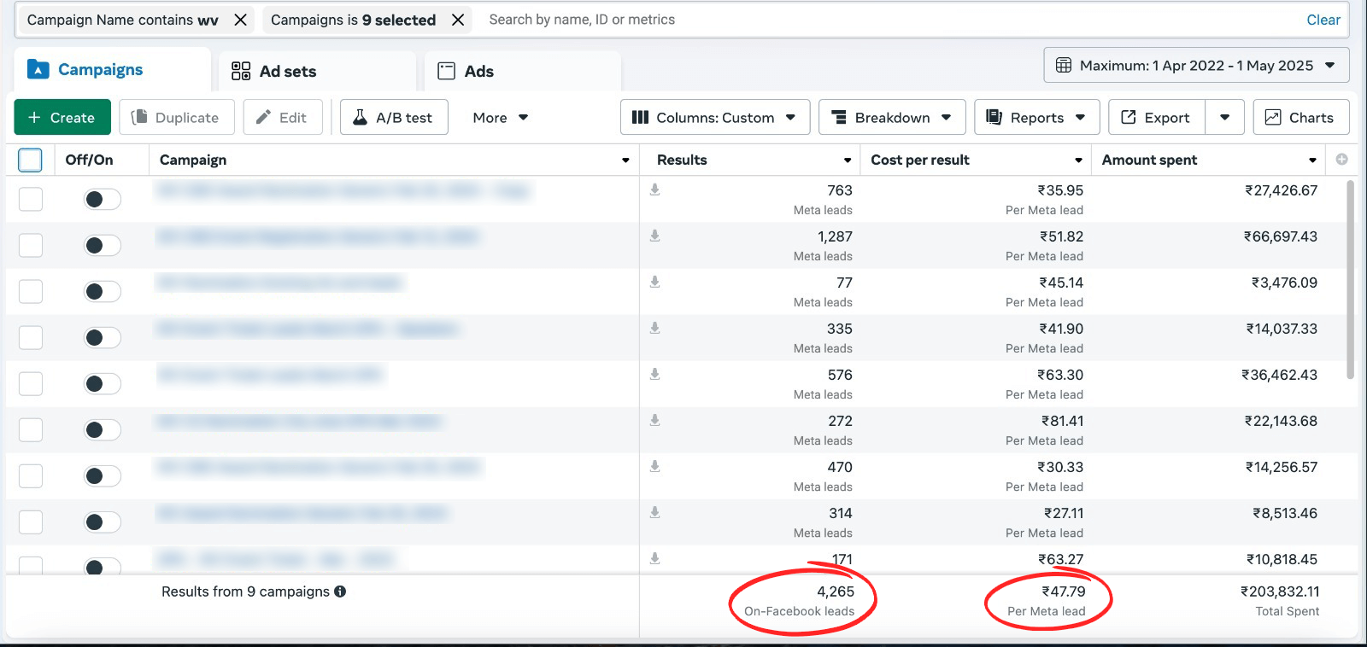Click download icon in the 763 results row
1367x647 pixels.
point(654,190)
